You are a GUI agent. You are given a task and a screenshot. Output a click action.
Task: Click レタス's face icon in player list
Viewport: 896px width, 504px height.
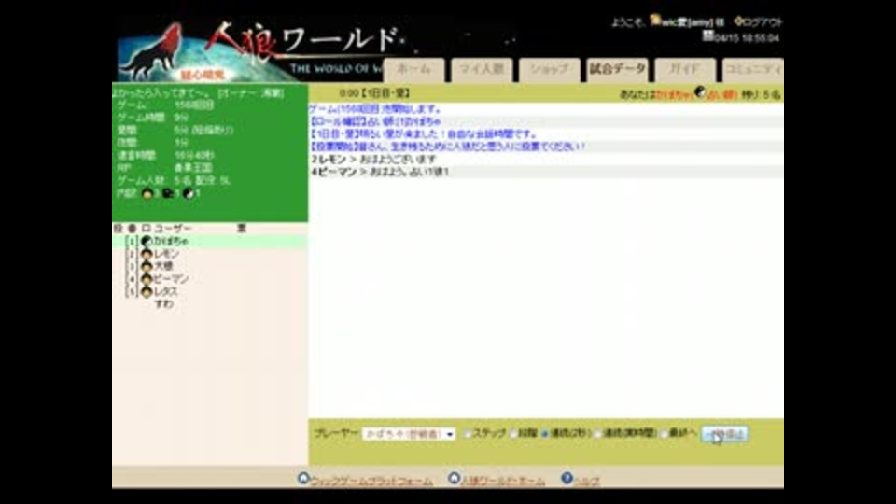pos(147,292)
